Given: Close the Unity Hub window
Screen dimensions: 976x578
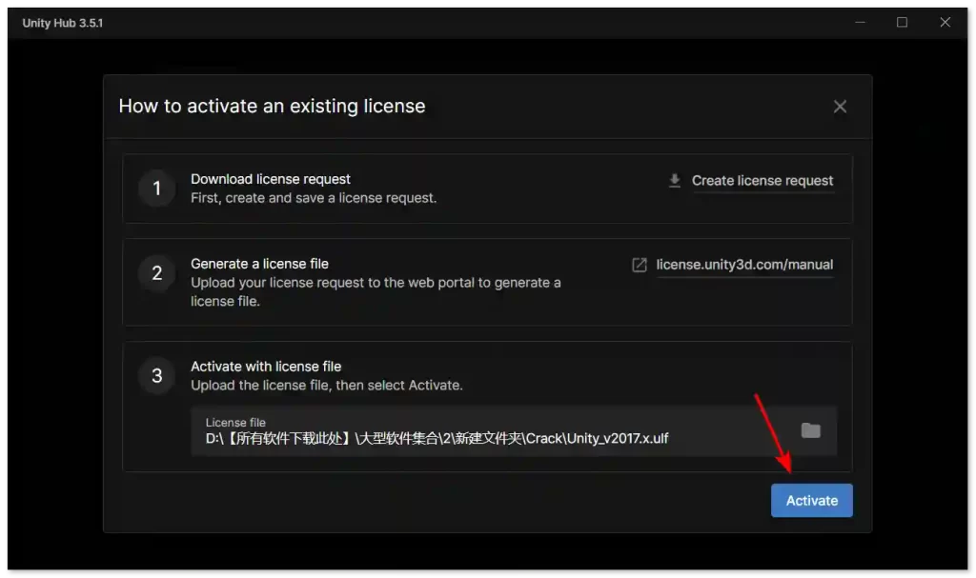Looking at the screenshot, I should click(x=945, y=23).
